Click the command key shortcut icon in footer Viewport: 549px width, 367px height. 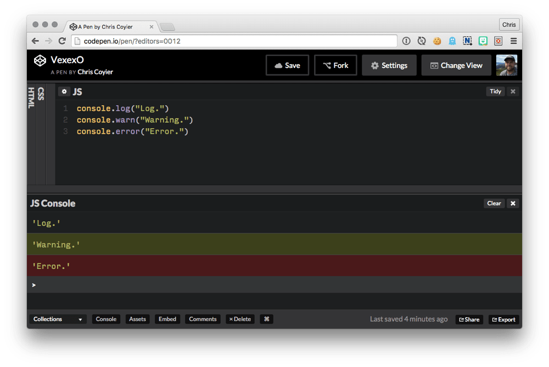(266, 319)
